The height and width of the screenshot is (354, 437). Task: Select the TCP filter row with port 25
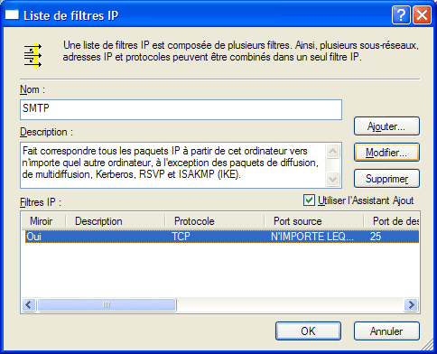click(x=222, y=237)
